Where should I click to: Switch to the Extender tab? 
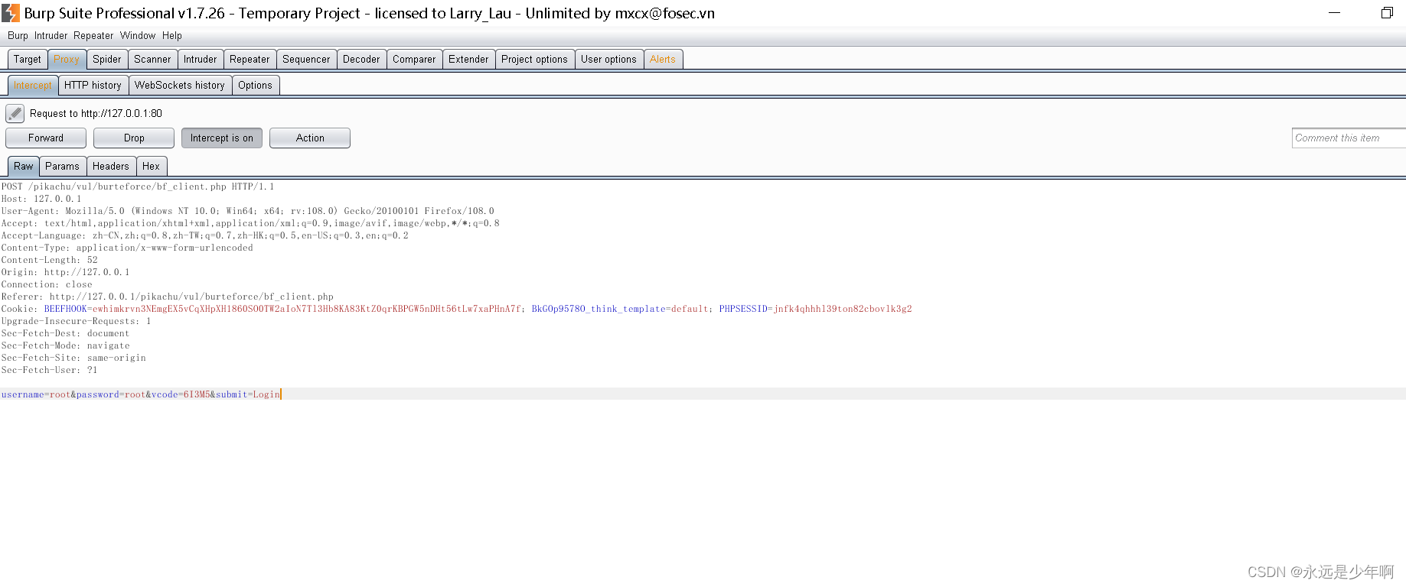click(468, 60)
